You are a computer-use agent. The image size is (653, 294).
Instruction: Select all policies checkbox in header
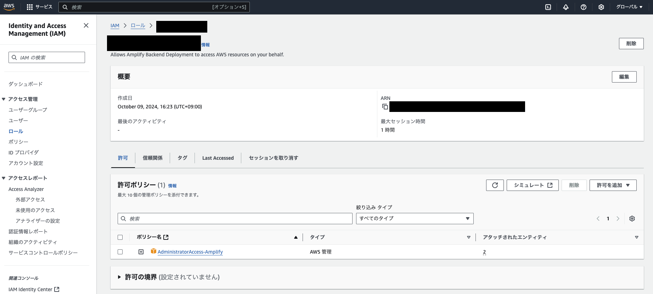pos(120,237)
